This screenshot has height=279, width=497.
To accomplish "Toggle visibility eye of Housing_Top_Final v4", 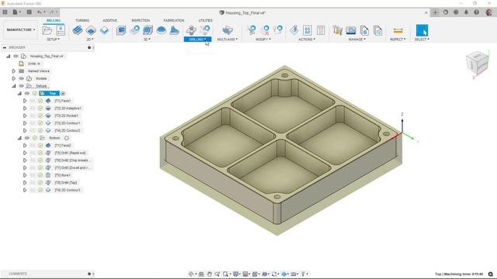I will 16,56.
